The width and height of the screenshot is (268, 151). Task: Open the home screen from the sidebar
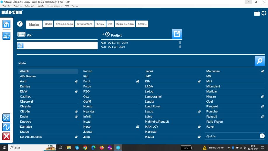(6, 24)
